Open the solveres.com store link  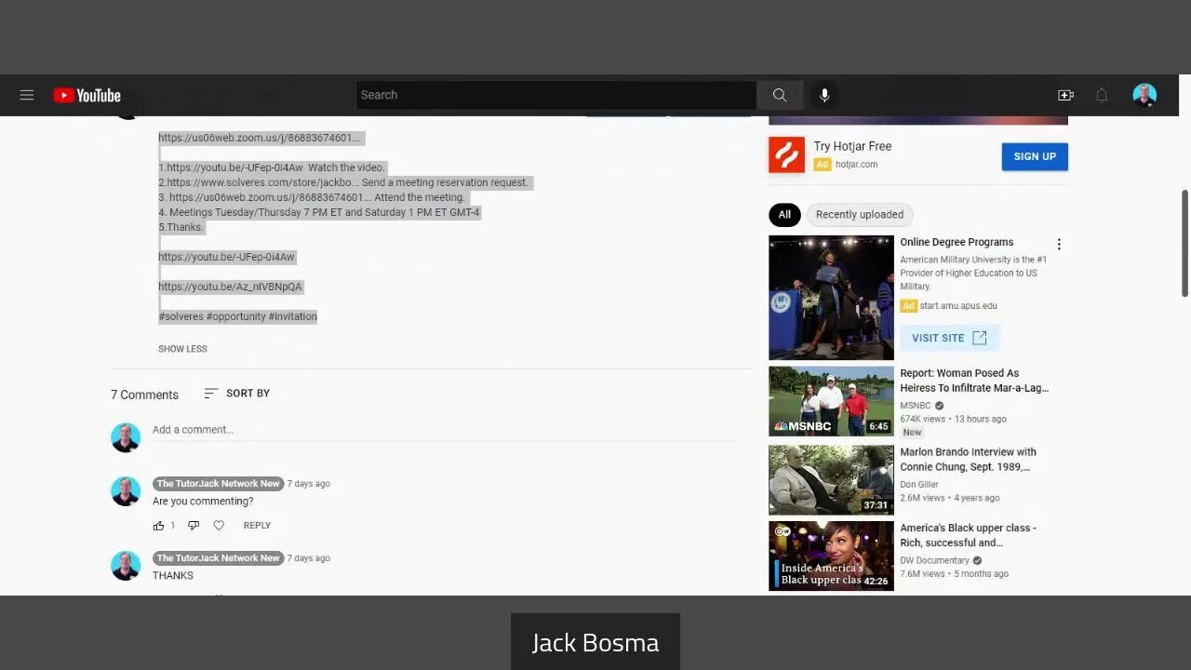coord(262,182)
